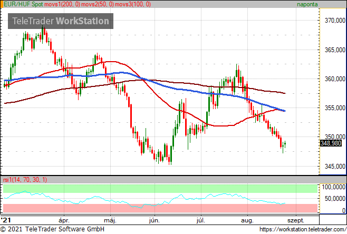347x234 pixels.
Task: Click the szept. date axis label
Action: tap(296, 220)
